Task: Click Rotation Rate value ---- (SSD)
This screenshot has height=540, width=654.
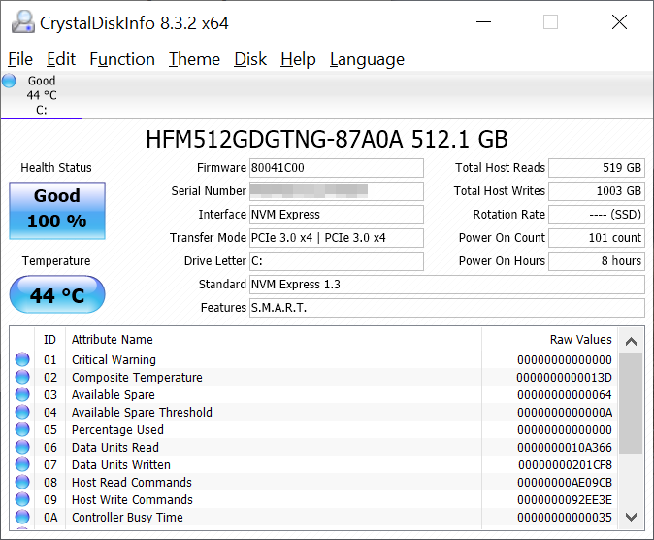Action: pyautogui.click(x=597, y=215)
